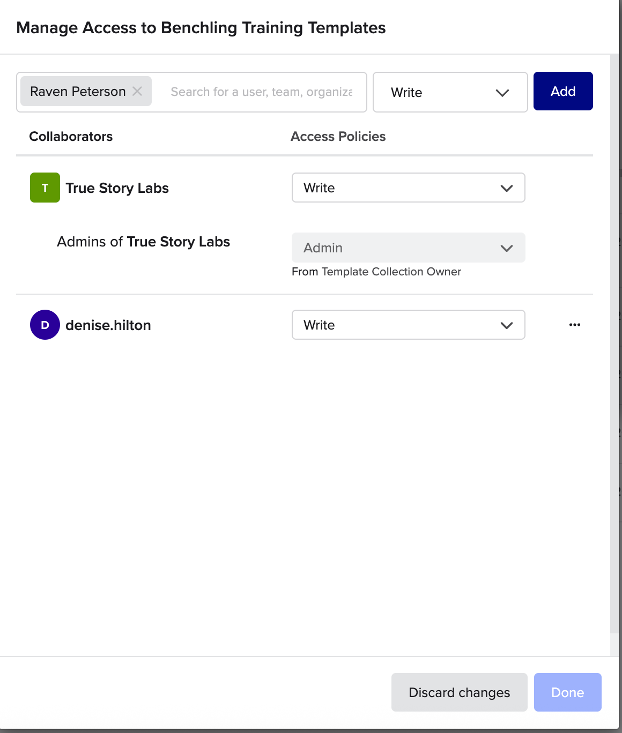Remove the Raven Peterson chip

click(x=137, y=92)
